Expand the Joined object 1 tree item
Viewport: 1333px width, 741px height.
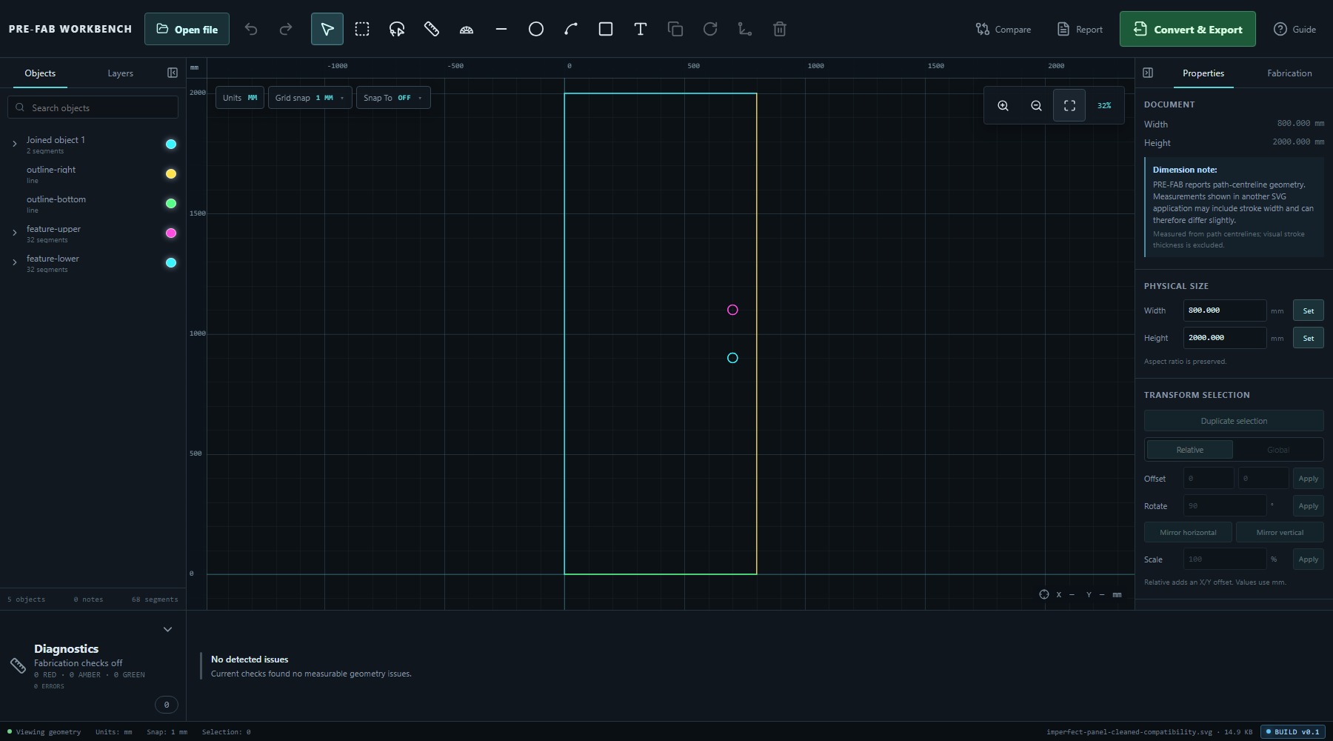pos(14,144)
